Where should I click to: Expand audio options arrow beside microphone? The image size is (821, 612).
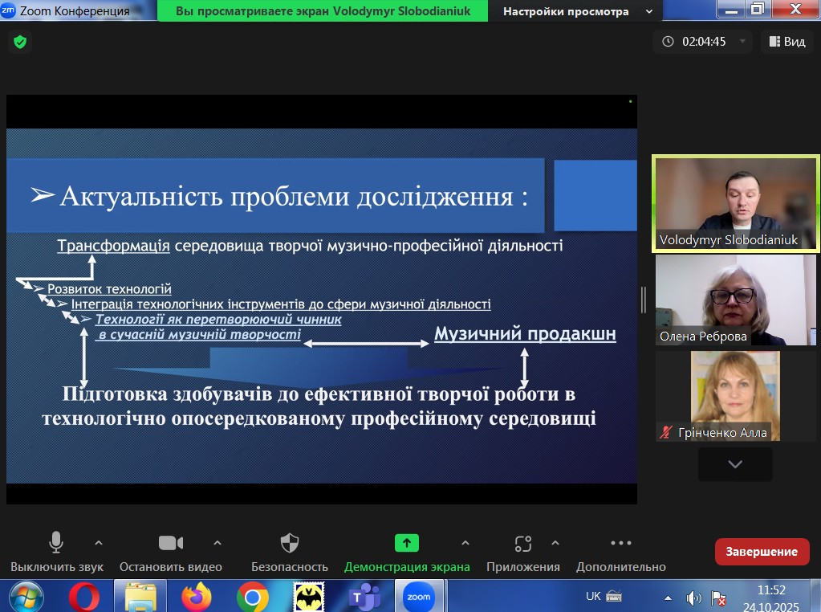(x=99, y=543)
